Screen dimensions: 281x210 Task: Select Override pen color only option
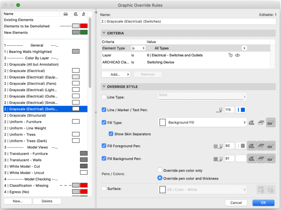160,170
